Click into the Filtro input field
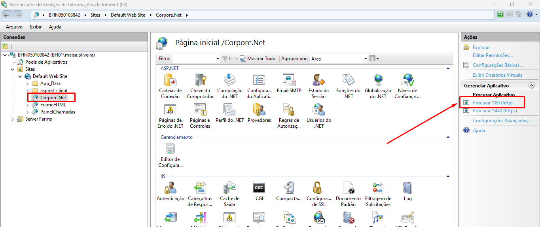 (194, 59)
